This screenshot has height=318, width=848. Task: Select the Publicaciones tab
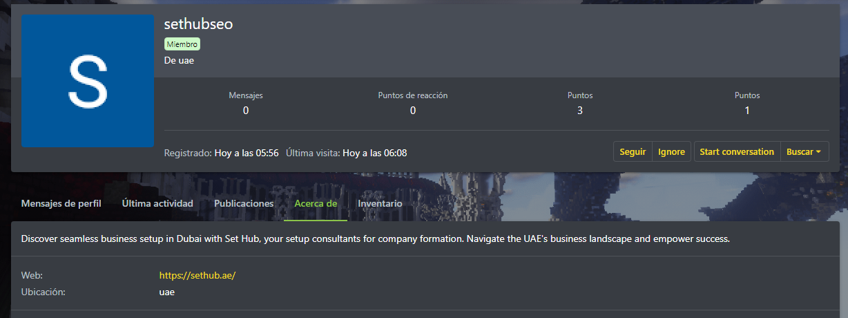pos(244,204)
